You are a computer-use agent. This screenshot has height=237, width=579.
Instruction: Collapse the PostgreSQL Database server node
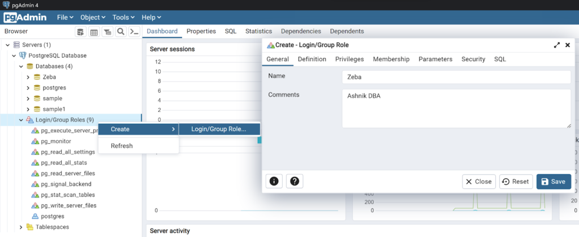click(x=14, y=56)
